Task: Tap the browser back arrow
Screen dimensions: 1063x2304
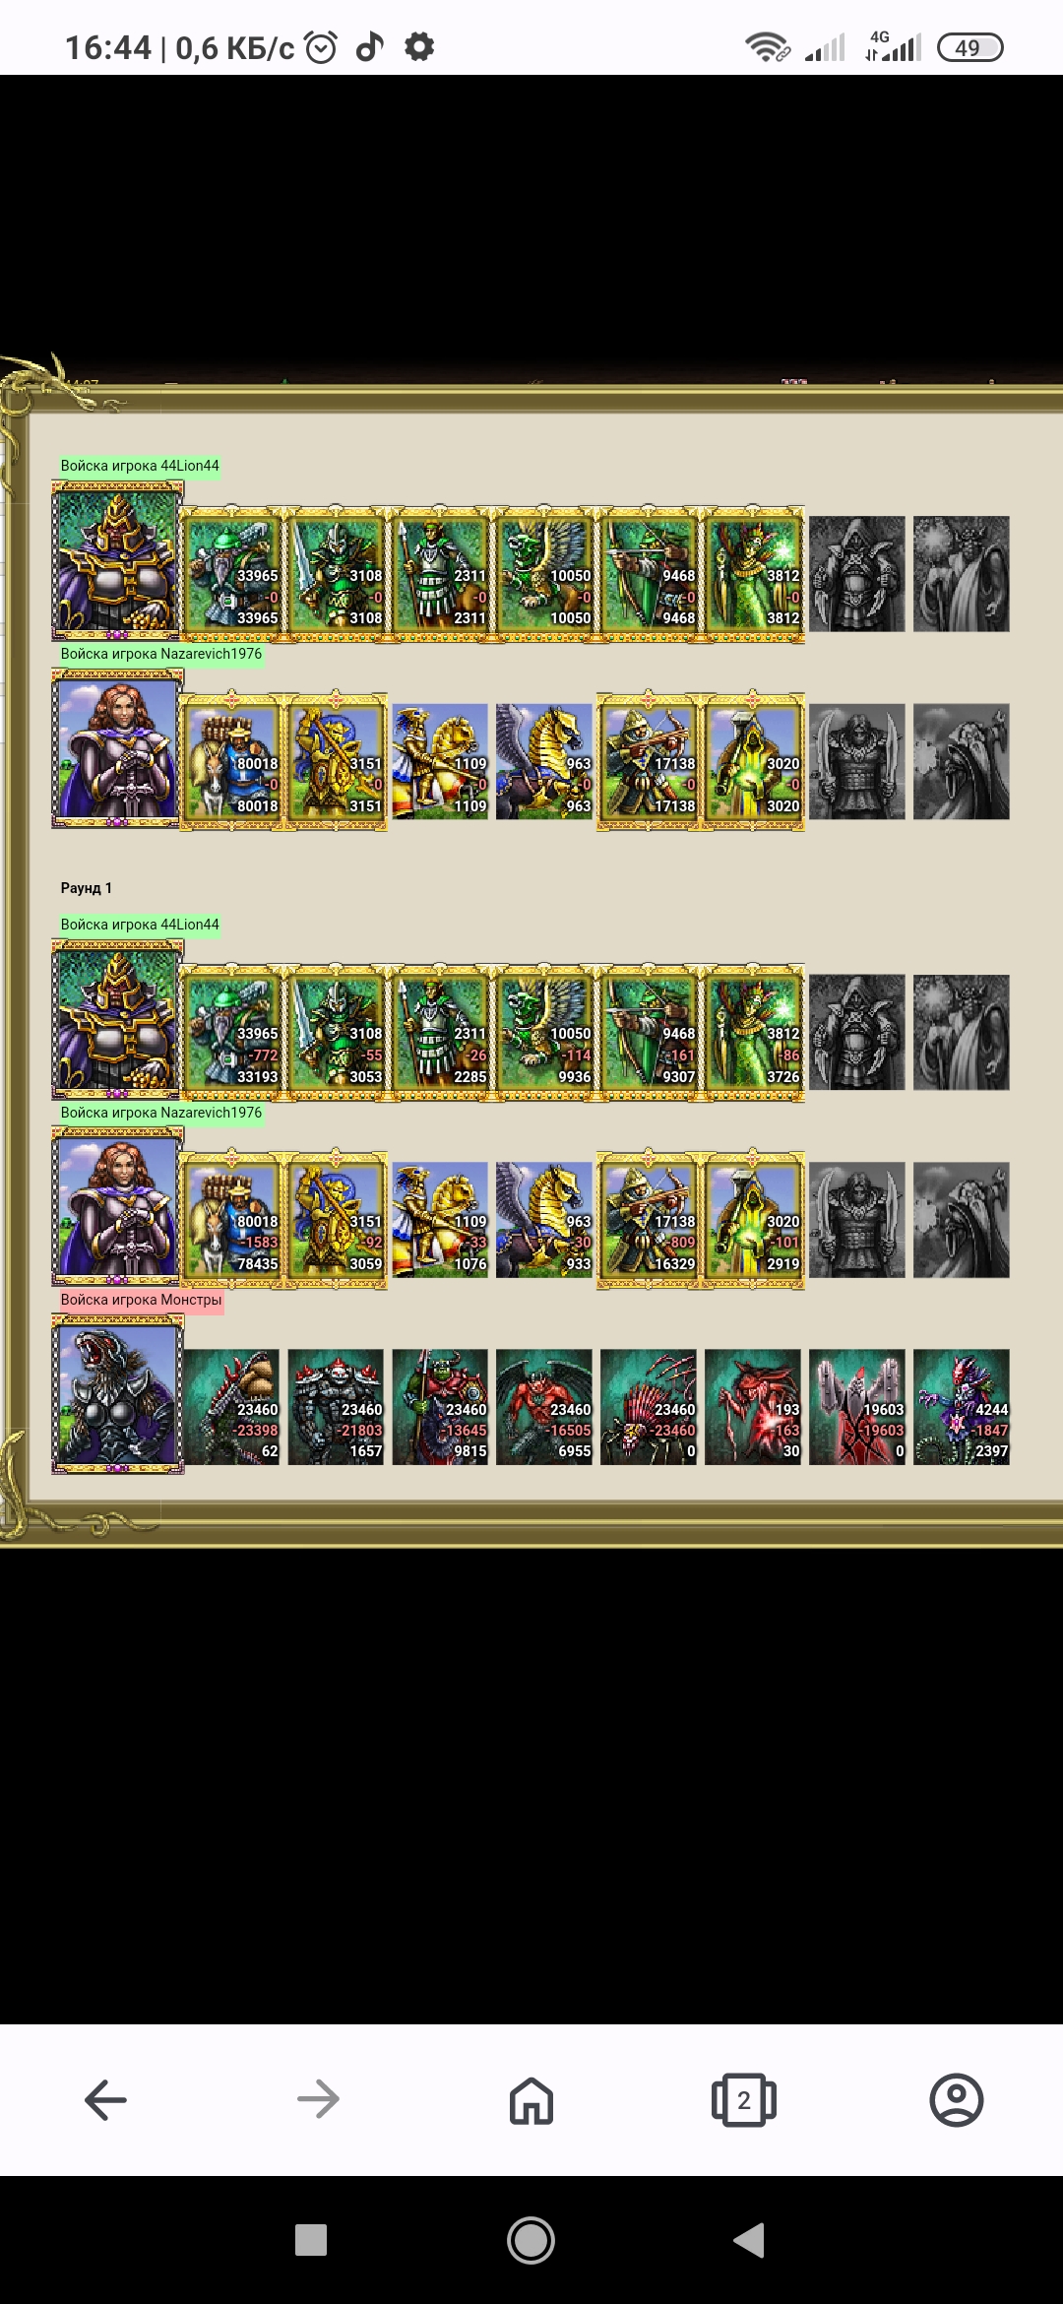Action: coord(105,2100)
